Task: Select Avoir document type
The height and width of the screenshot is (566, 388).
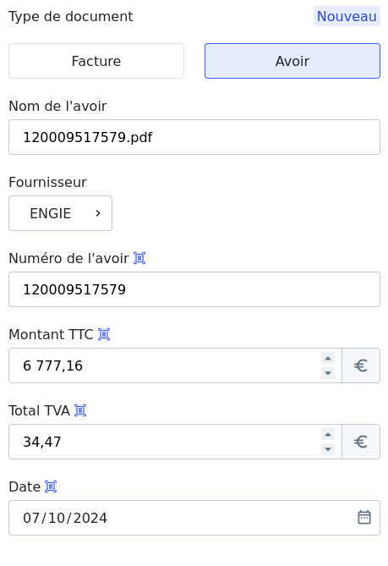Action: click(x=292, y=61)
